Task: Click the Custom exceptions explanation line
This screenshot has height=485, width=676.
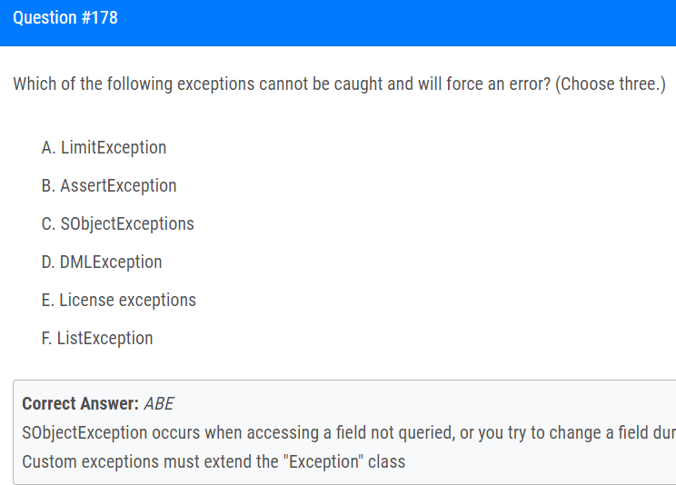Action: click(214, 461)
